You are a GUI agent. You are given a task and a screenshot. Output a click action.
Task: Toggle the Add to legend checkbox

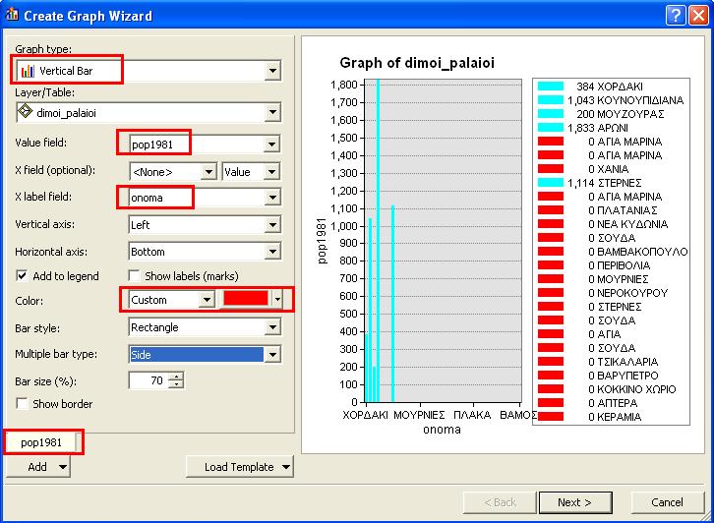coord(22,275)
